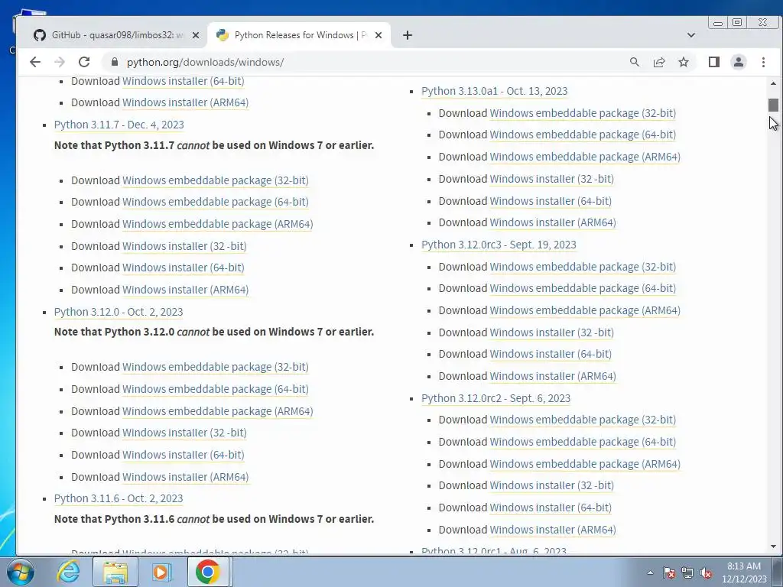Download 3.13.0a1 Windows installer (ARM64)
Screen dimensions: 783x587
(x=553, y=222)
